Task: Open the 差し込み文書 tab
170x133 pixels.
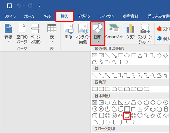Action: [158, 16]
